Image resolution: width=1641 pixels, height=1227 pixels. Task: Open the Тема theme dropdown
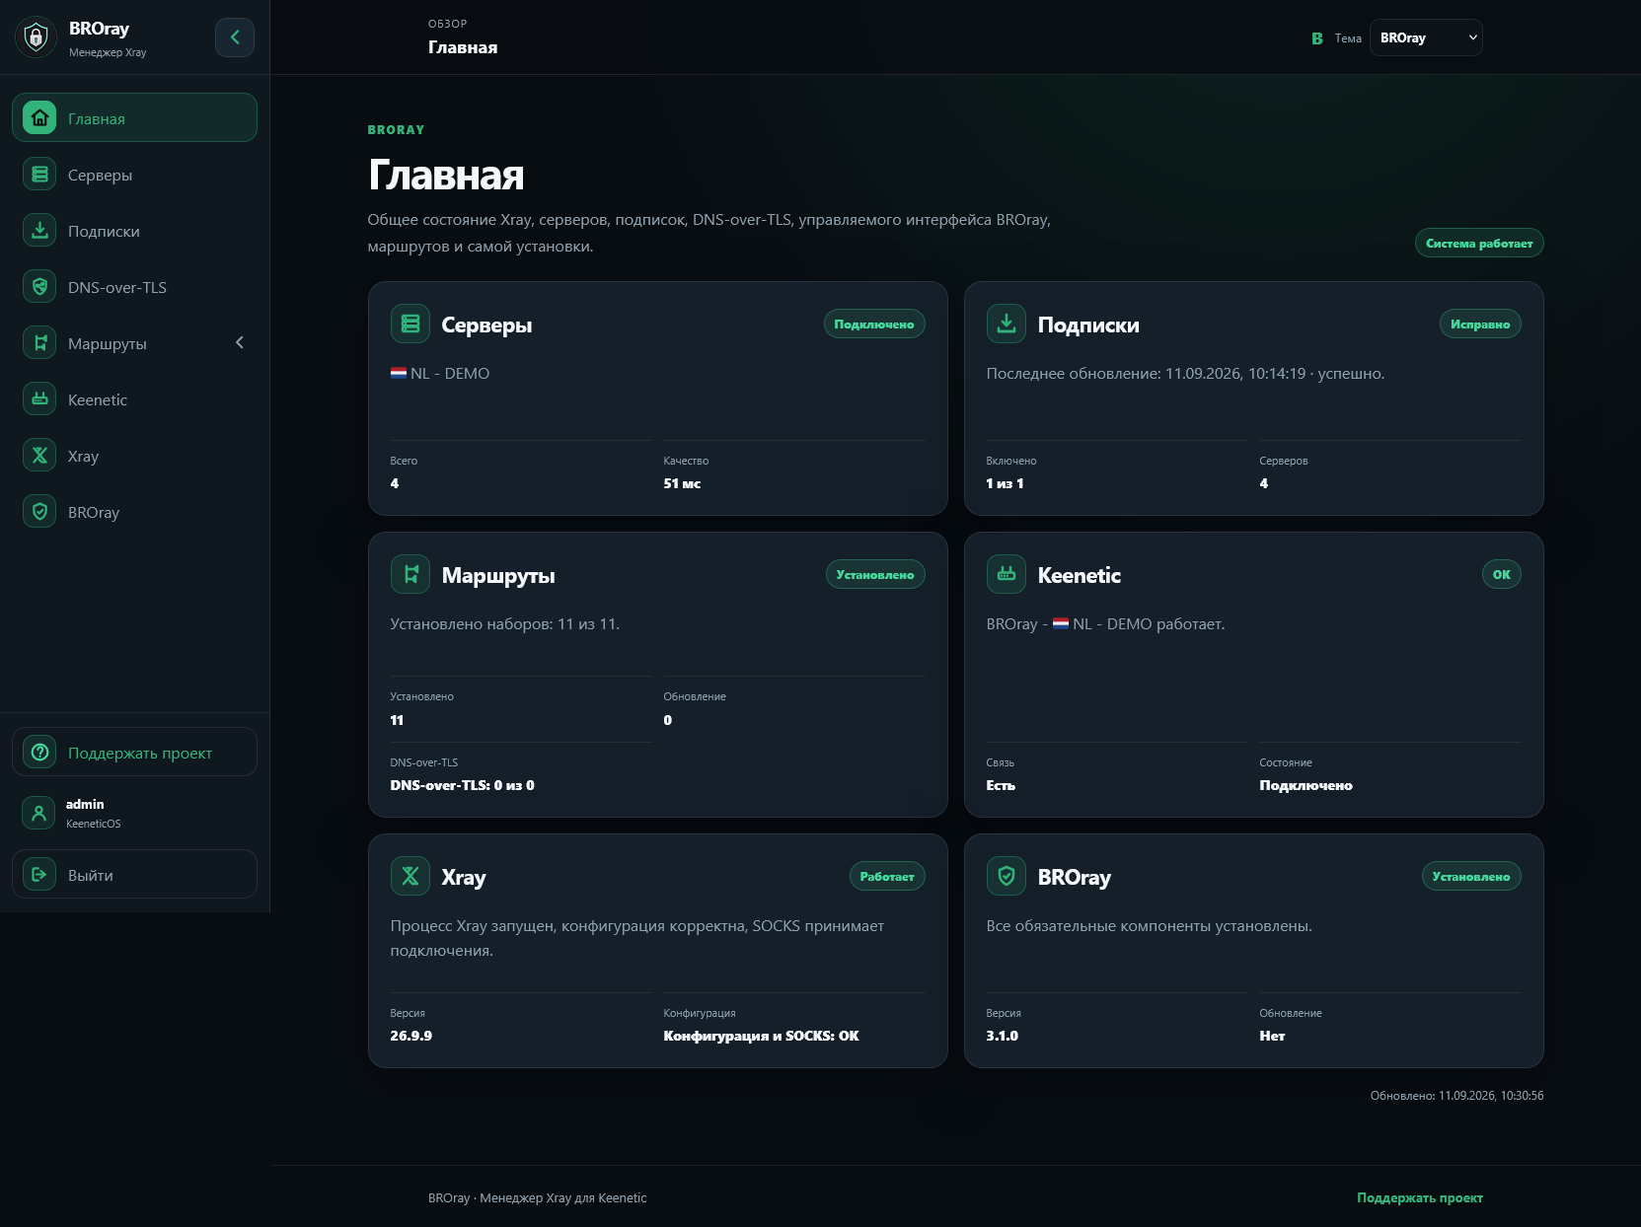1426,37
